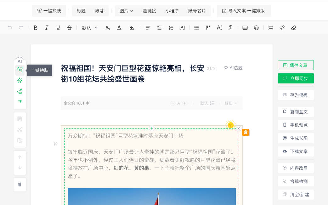This screenshot has height=205, width=328.
Task: Click the 保存文章 button
Action: pyautogui.click(x=296, y=65)
